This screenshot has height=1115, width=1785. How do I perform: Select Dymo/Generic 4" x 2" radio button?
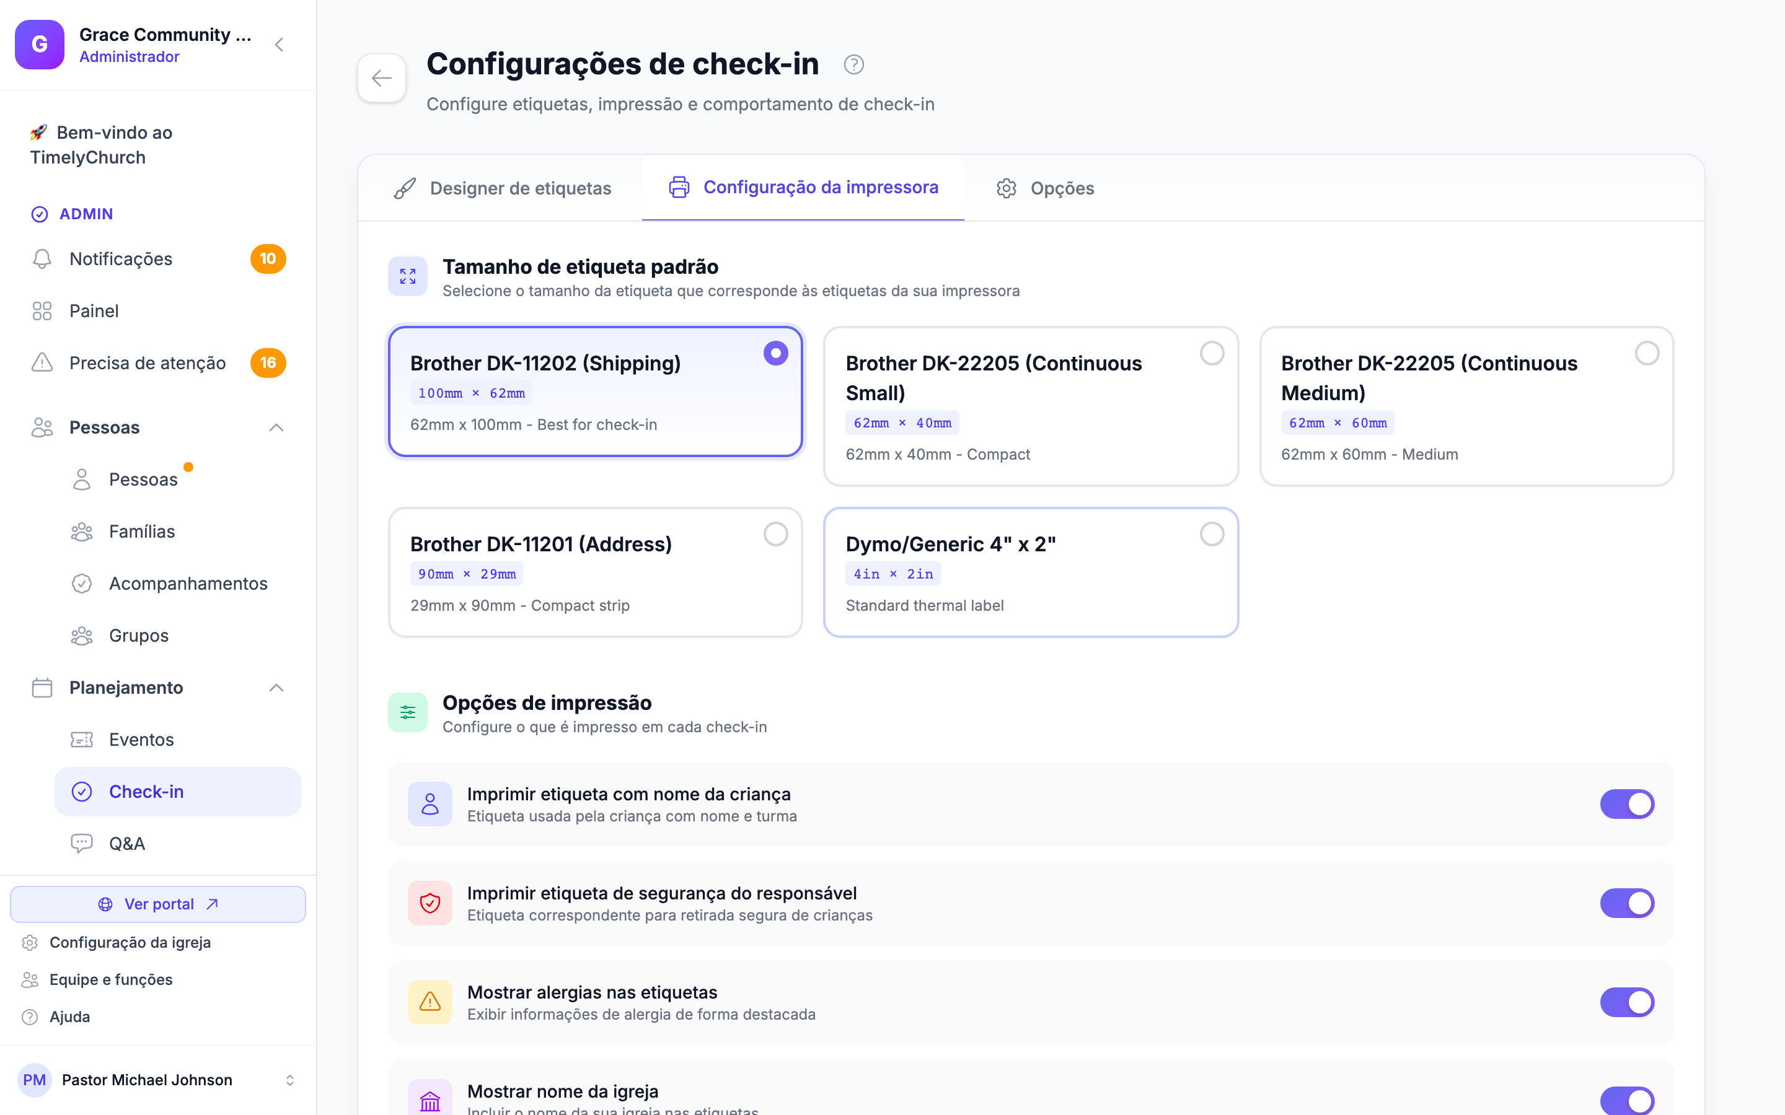pos(1212,534)
